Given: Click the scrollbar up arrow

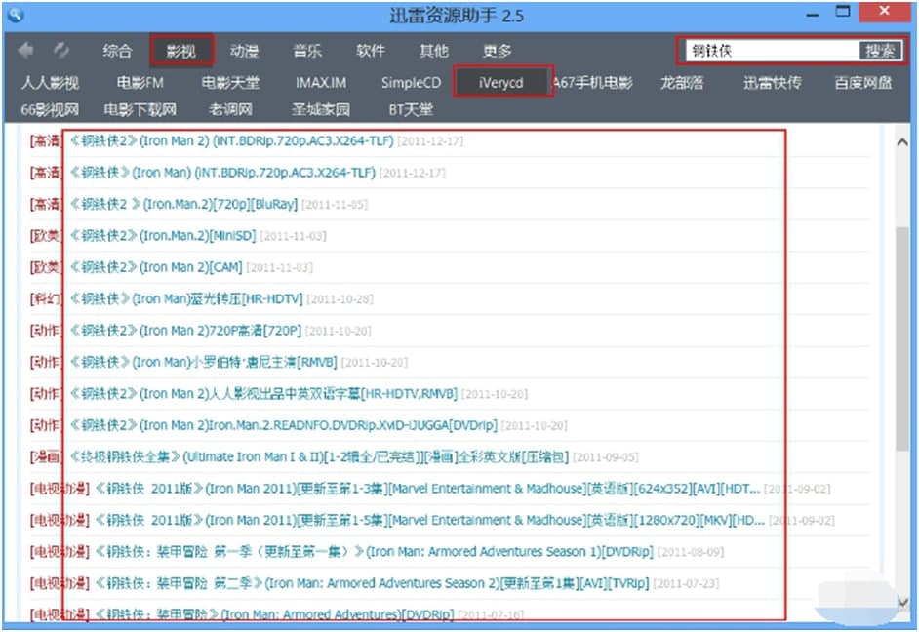Looking at the screenshot, I should [x=902, y=140].
